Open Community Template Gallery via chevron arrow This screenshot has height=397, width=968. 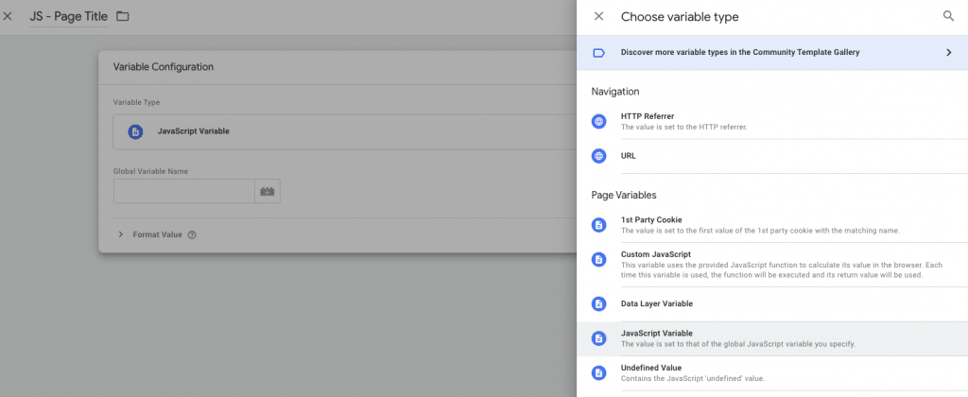[x=948, y=53]
